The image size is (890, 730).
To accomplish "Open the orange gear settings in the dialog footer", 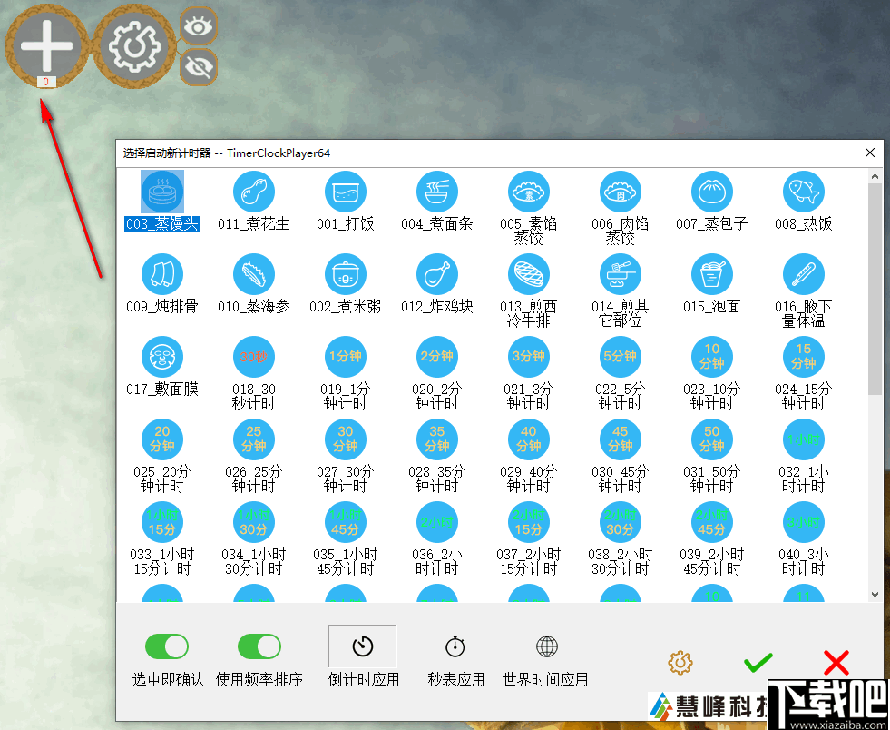I will click(680, 664).
